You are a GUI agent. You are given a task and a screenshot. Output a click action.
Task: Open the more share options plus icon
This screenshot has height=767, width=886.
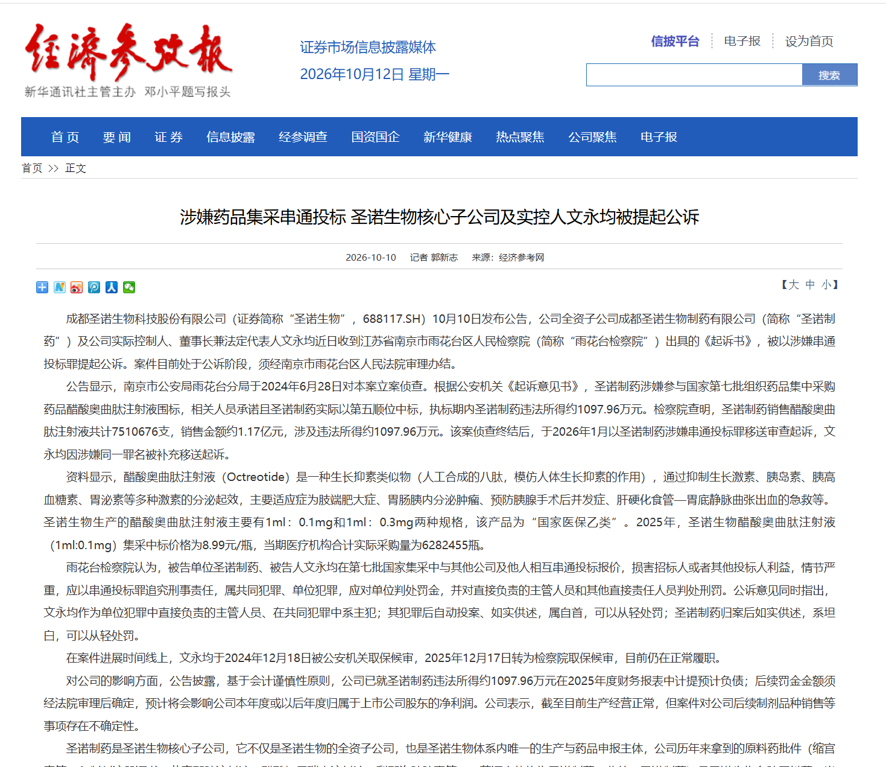[x=42, y=287]
